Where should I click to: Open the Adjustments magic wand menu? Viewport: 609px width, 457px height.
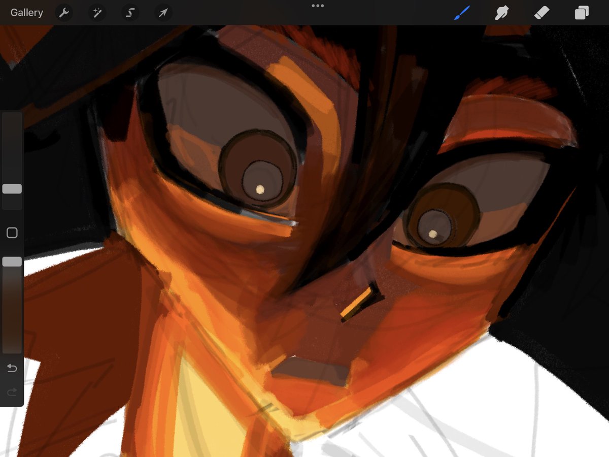coord(96,13)
